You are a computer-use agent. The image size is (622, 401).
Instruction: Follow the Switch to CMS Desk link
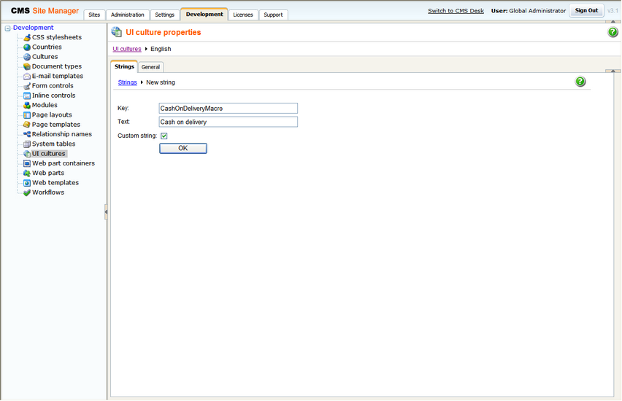456,11
